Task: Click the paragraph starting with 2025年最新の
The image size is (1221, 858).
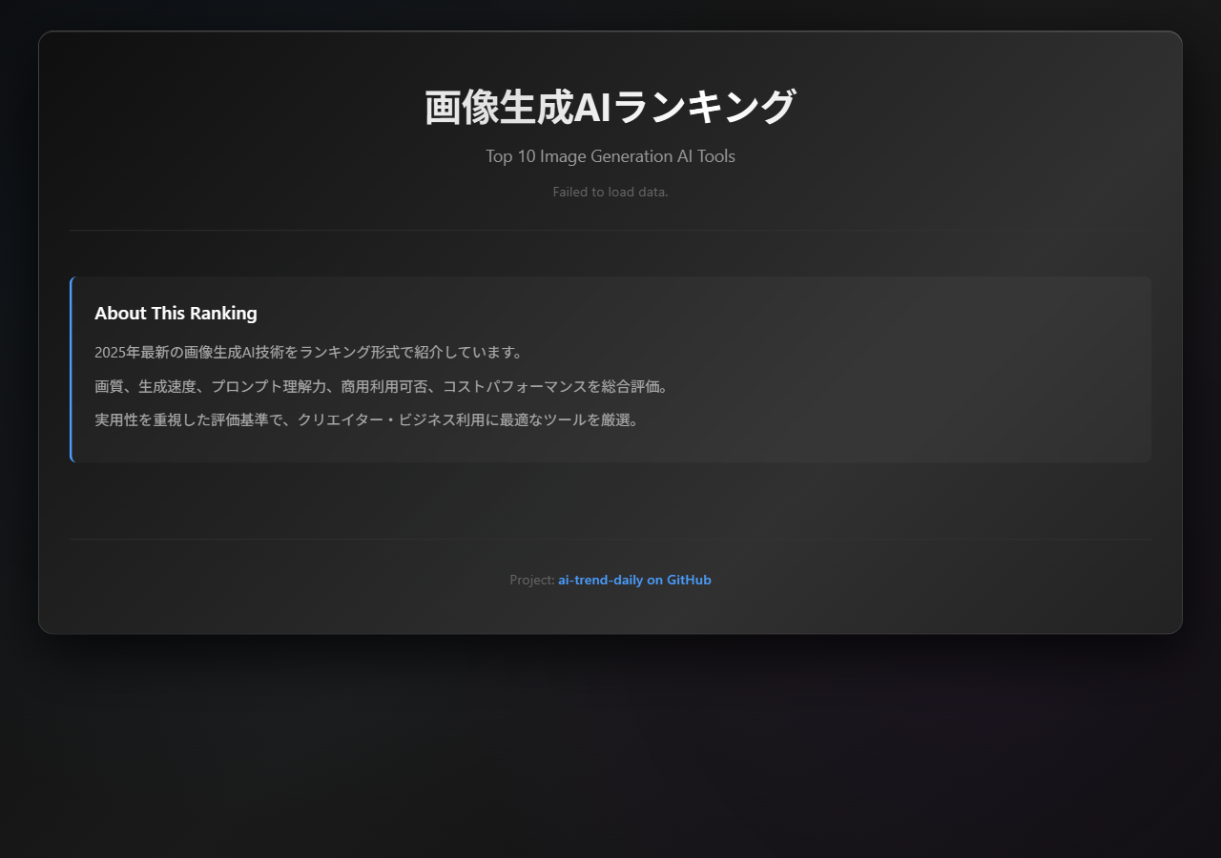Action: click(x=308, y=353)
